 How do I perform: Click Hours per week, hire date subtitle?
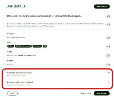[x=18, y=85]
